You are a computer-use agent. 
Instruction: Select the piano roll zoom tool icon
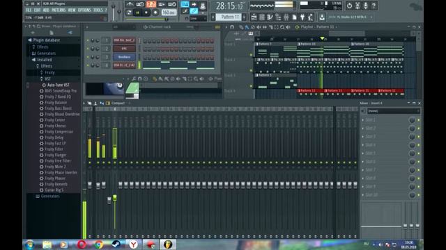coord(196,78)
